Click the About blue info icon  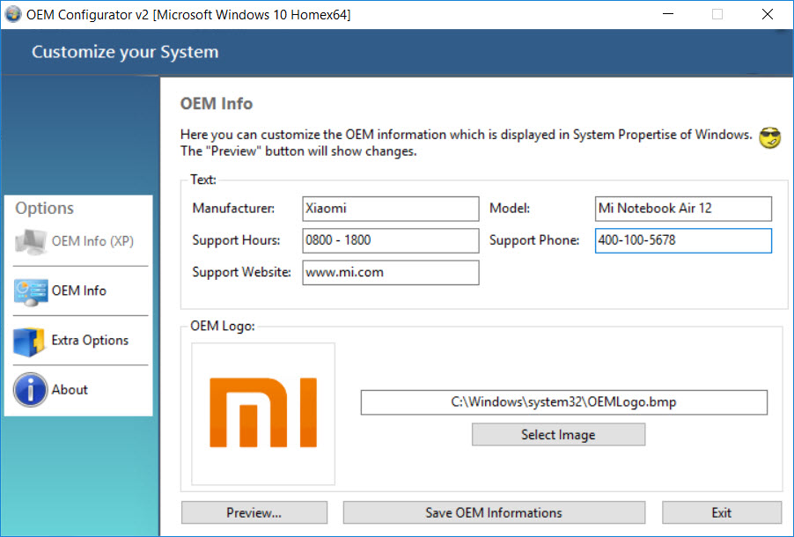(31, 390)
